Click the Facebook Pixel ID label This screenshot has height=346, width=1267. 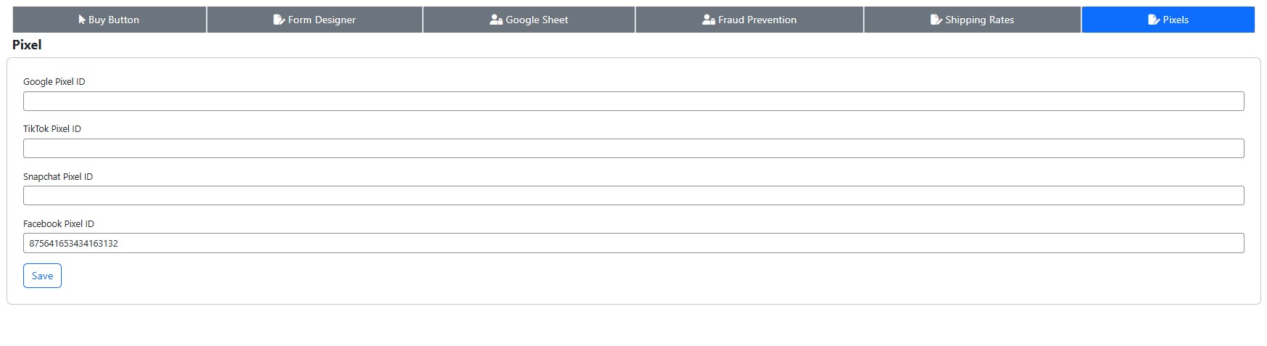point(59,224)
